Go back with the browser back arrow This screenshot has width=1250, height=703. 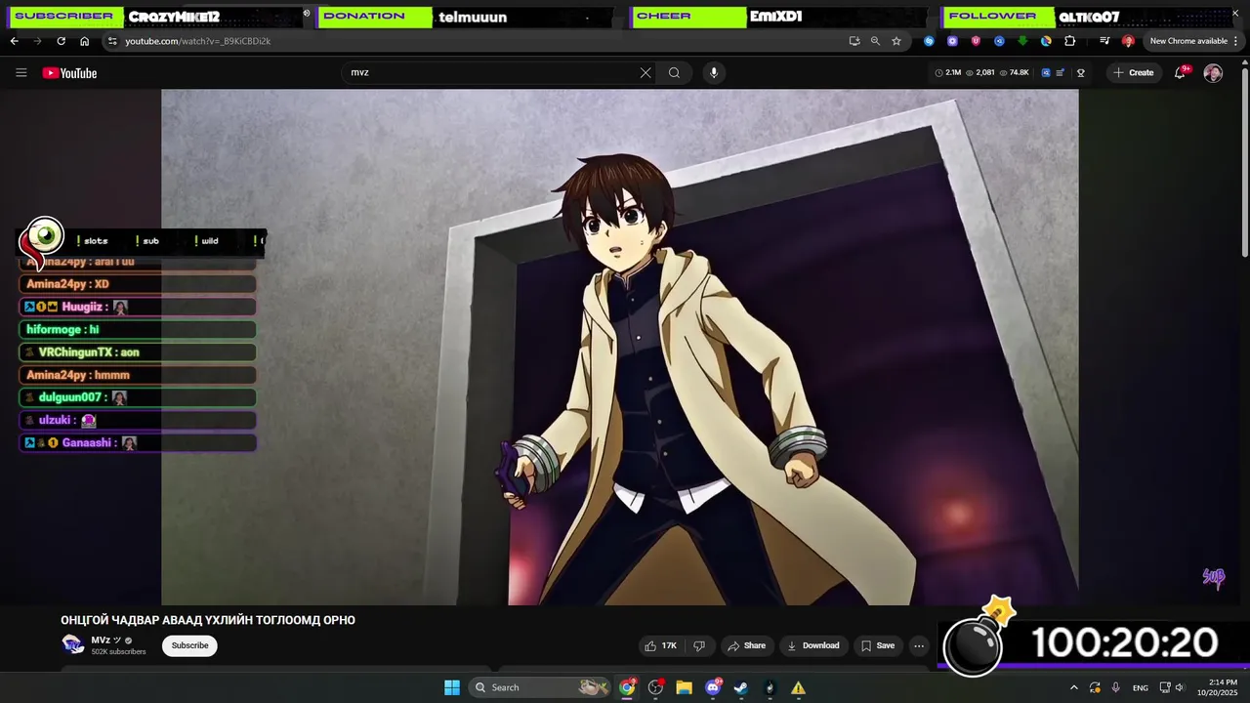point(14,41)
